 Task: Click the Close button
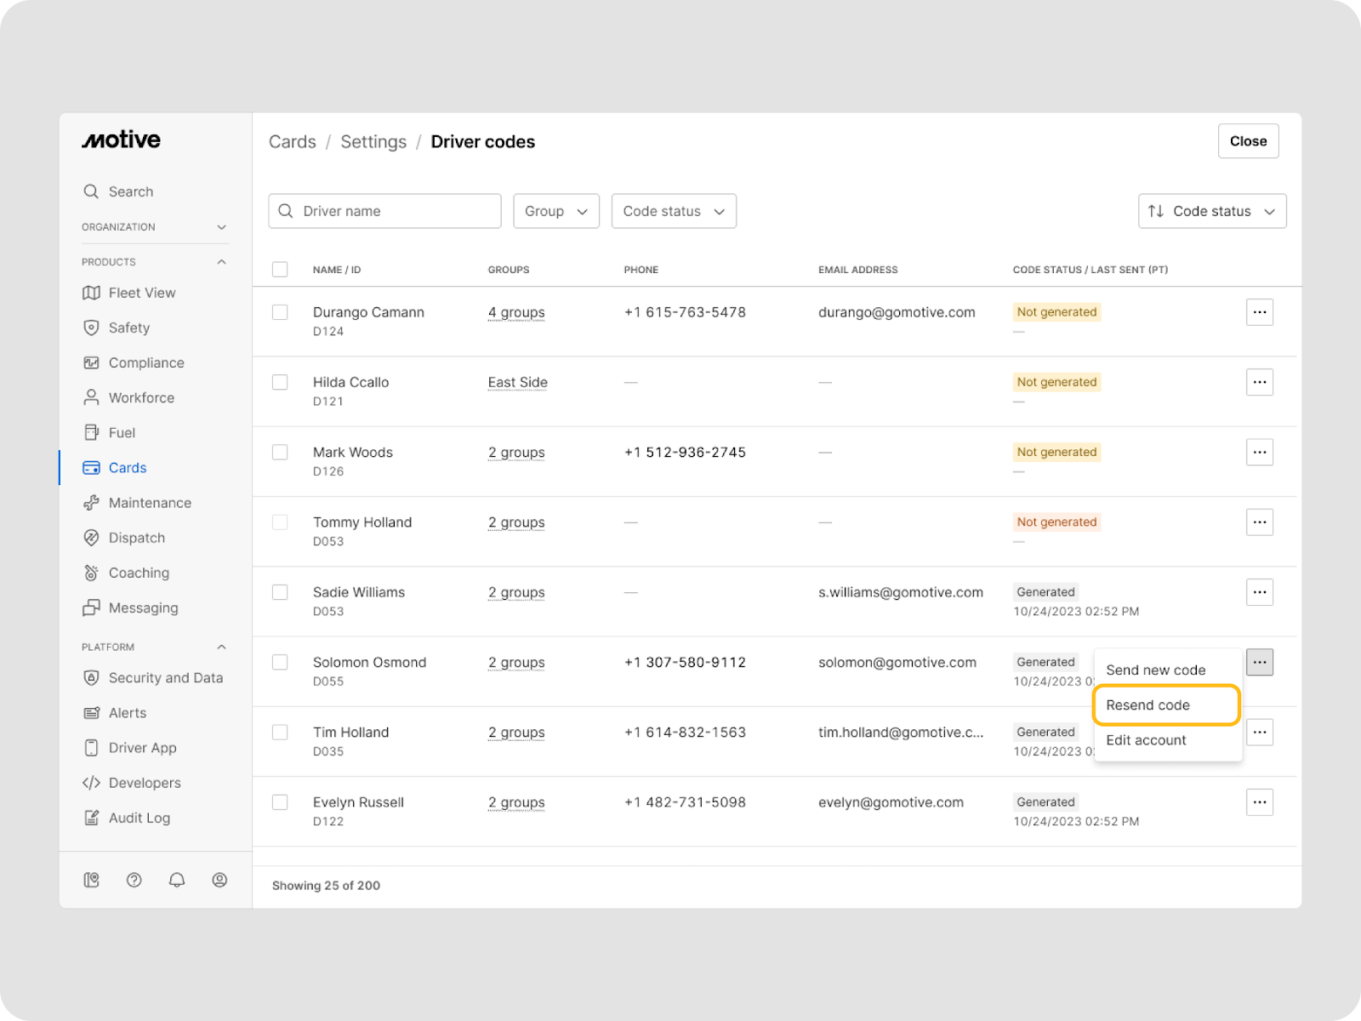1248,141
